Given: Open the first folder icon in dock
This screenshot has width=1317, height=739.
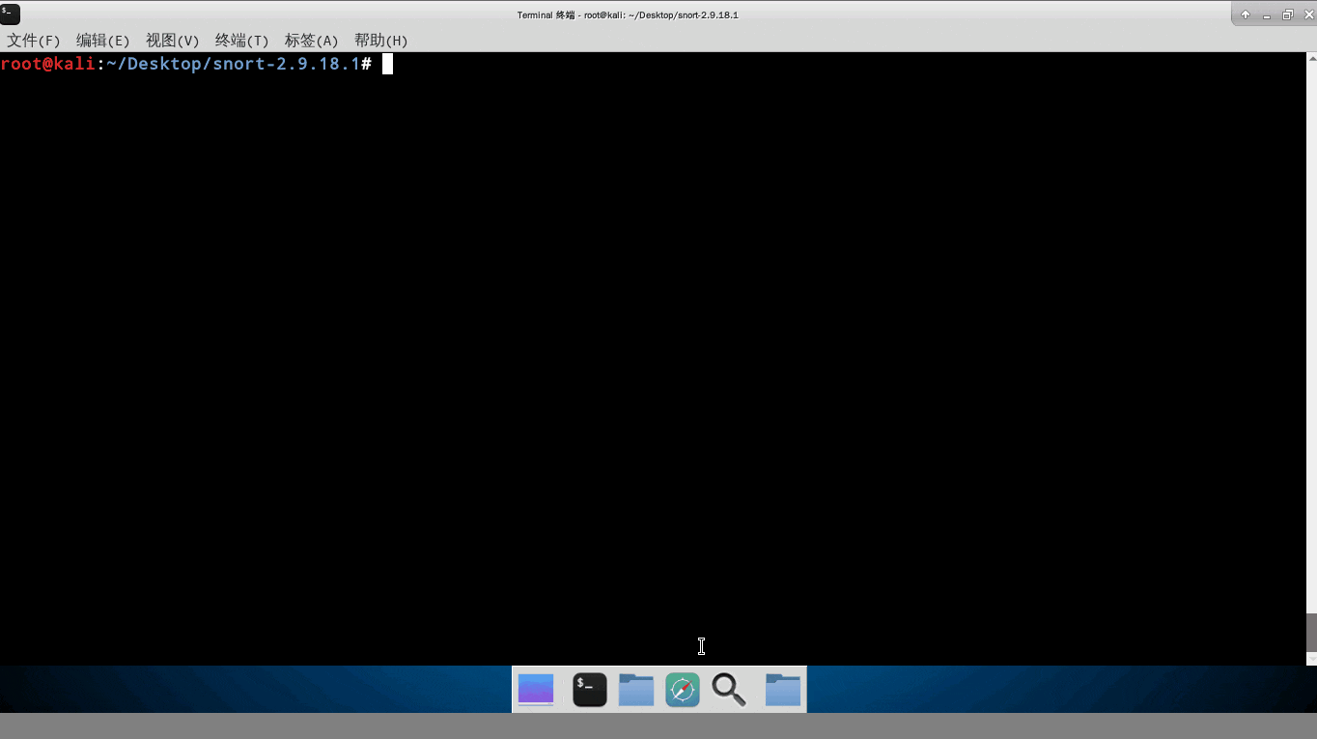Looking at the screenshot, I should click(636, 690).
